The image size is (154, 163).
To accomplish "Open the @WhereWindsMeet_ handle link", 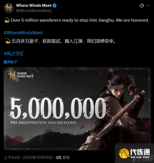I will point(34,11).
